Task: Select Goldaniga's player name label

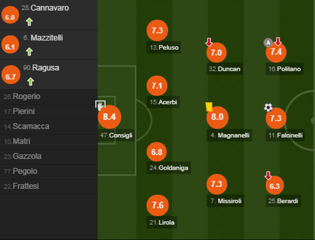Action: pos(169,168)
